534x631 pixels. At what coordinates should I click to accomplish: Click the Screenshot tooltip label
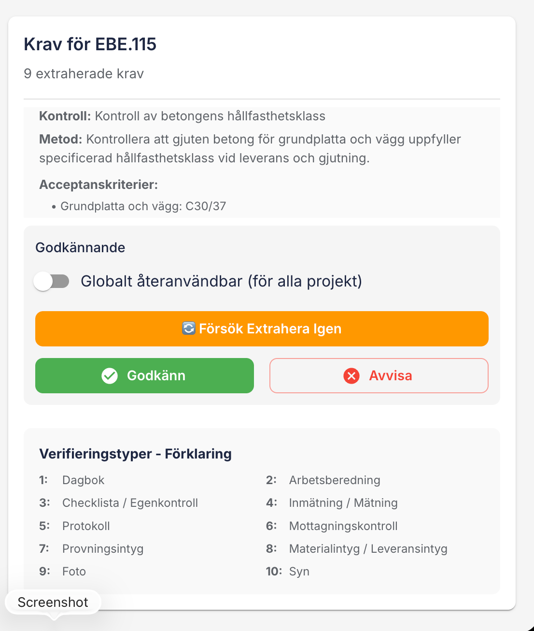[53, 602]
